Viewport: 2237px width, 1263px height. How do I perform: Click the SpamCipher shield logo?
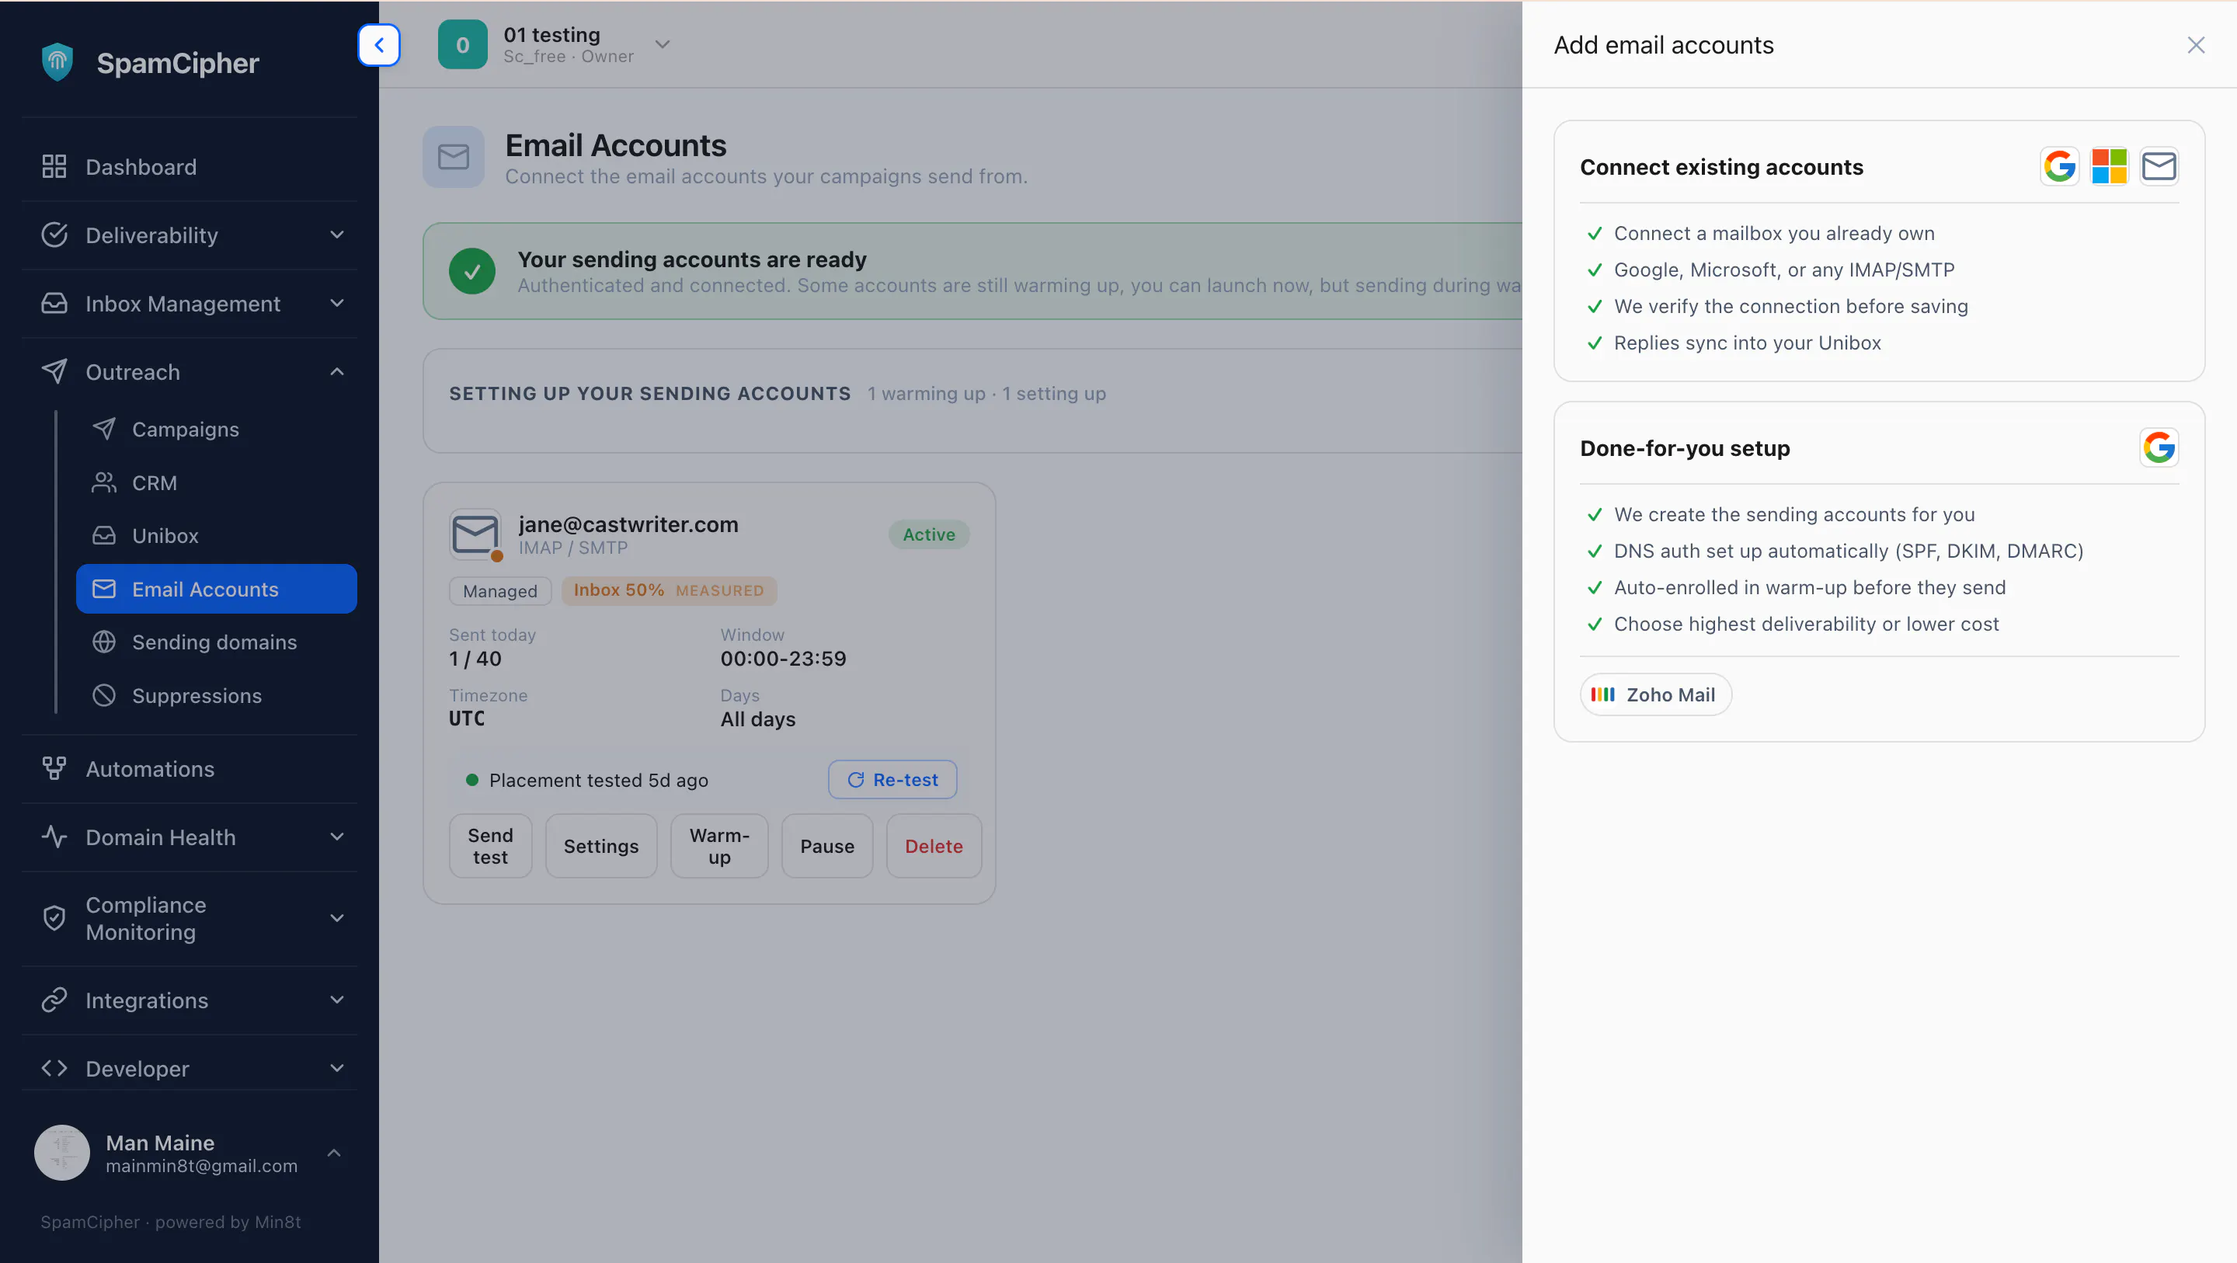tap(57, 61)
